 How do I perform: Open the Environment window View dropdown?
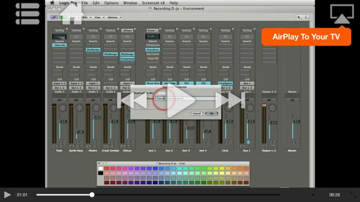coord(99,17)
